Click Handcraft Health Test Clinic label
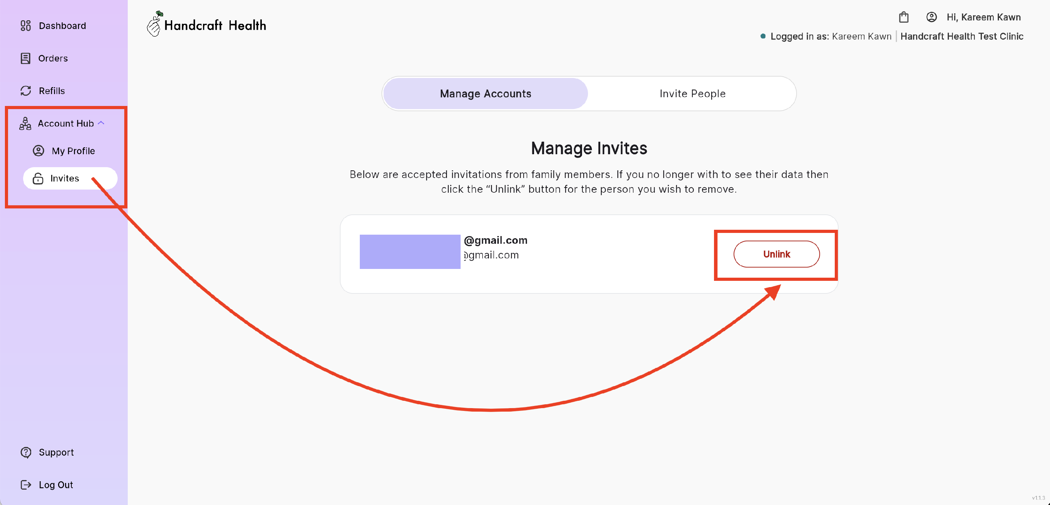This screenshot has height=505, width=1050. (961, 36)
